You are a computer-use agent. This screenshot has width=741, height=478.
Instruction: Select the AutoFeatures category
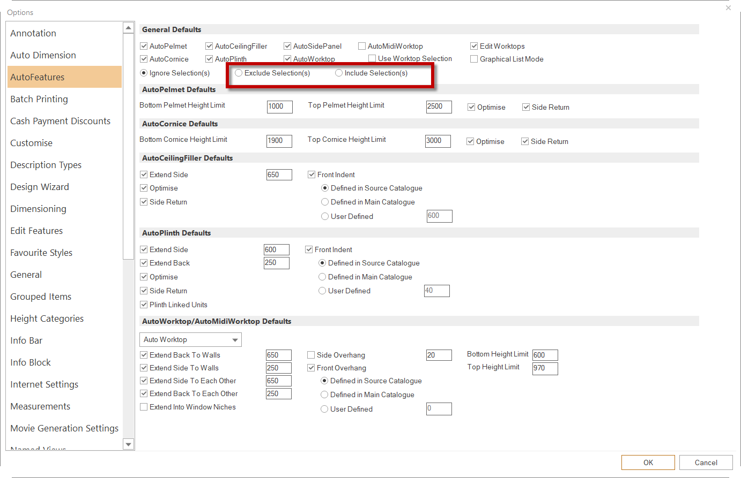[x=64, y=77]
